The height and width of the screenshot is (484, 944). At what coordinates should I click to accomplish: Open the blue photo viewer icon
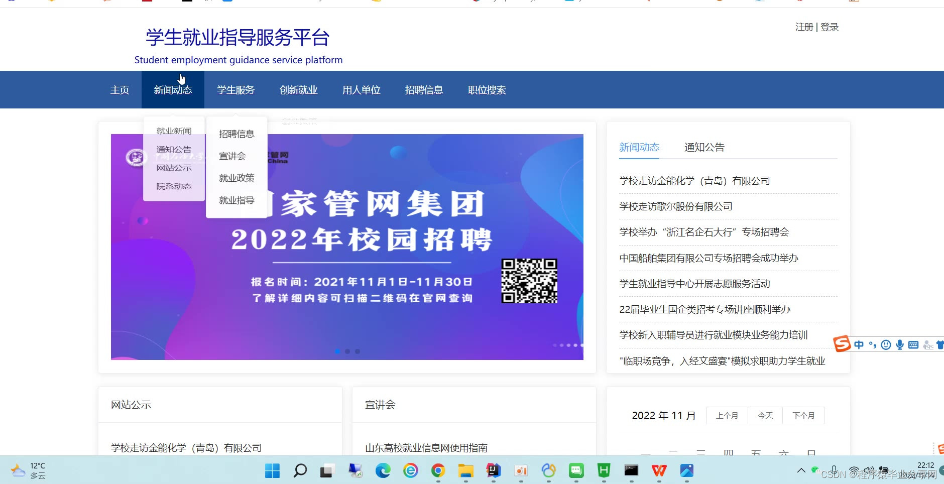(x=686, y=470)
